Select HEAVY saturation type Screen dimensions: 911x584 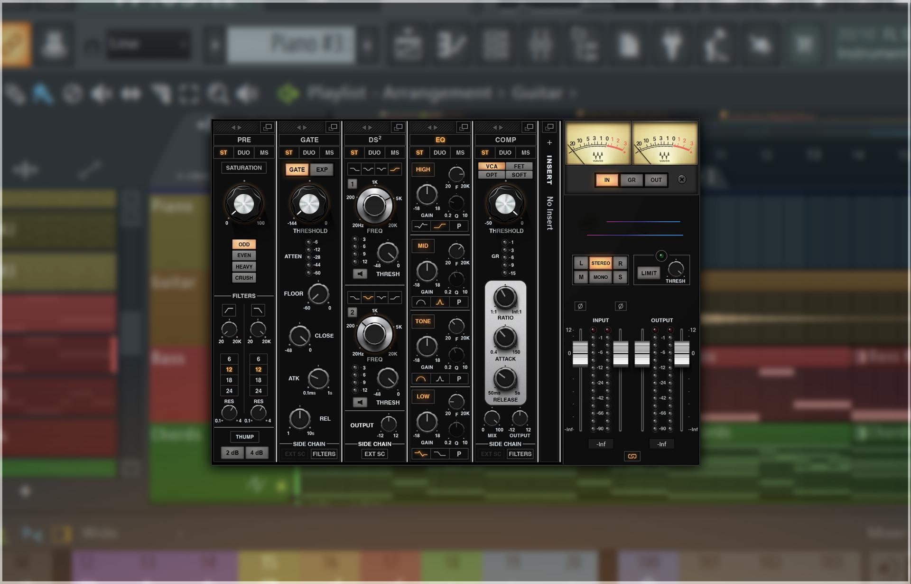pyautogui.click(x=244, y=267)
